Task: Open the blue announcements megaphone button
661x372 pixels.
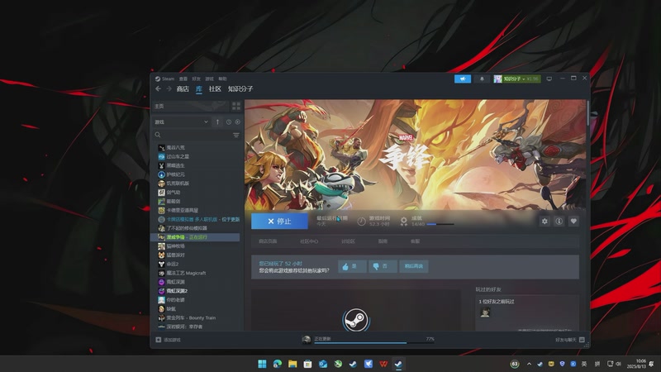Action: tap(463, 79)
